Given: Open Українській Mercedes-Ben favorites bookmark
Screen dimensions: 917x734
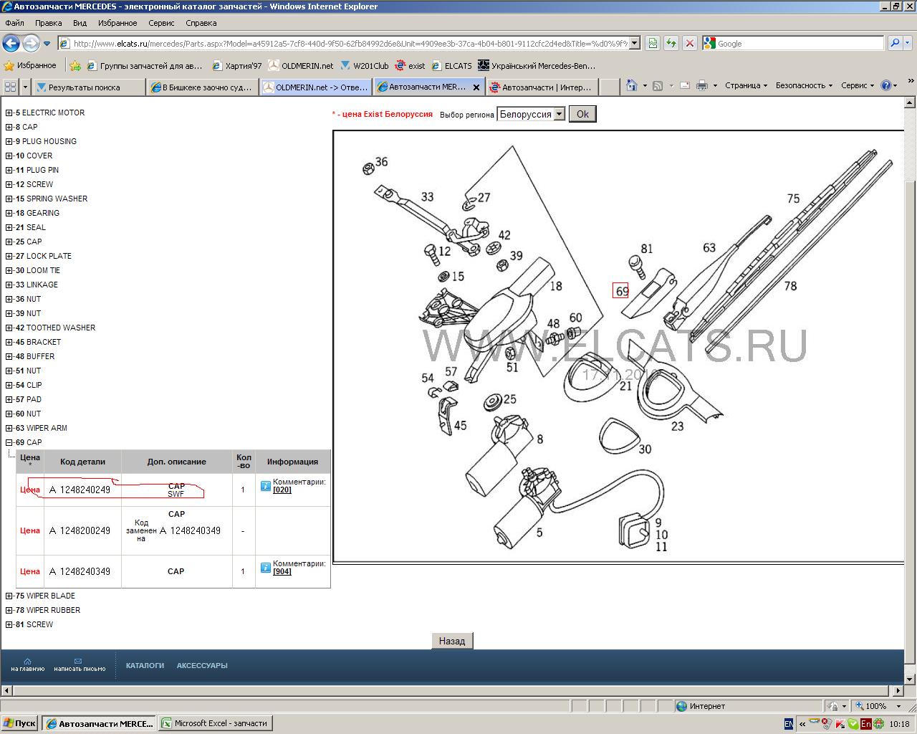Looking at the screenshot, I should pyautogui.click(x=537, y=65).
